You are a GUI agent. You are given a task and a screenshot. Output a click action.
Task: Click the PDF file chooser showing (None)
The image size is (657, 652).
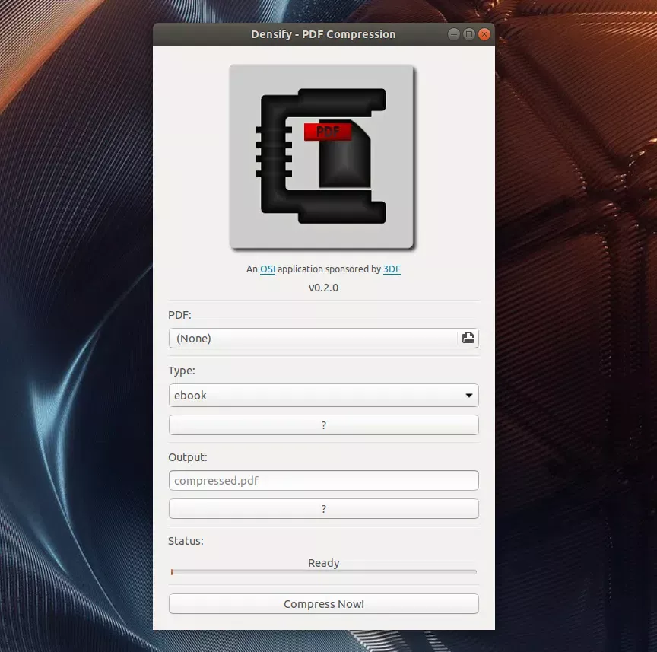pos(323,338)
